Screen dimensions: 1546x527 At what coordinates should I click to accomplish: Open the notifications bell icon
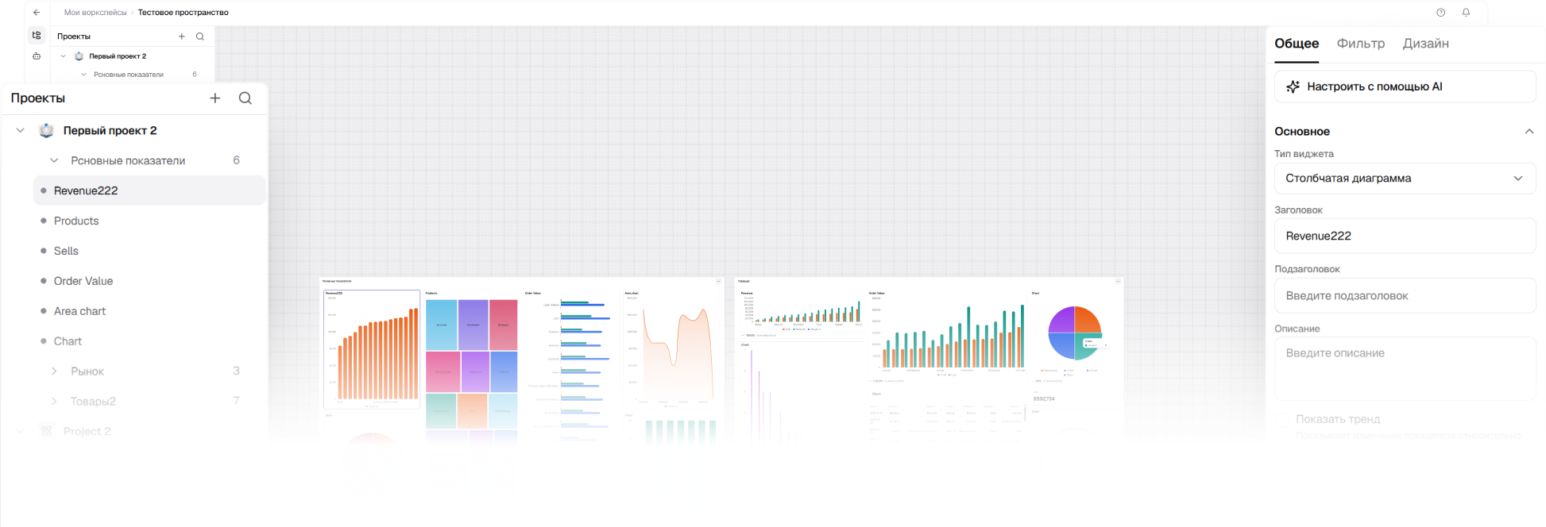click(x=1466, y=13)
